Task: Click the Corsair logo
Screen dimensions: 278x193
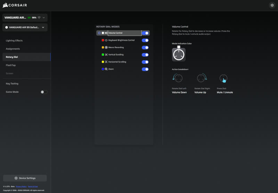Action: point(15,5)
